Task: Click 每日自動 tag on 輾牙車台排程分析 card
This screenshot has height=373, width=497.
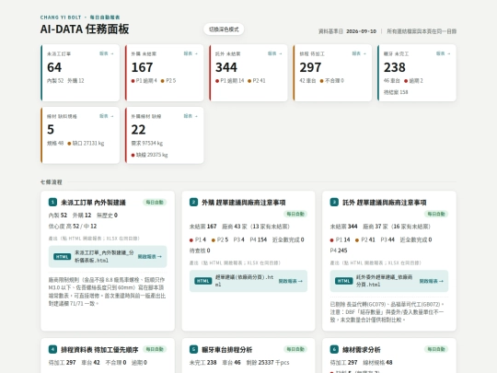Action: [295, 349]
